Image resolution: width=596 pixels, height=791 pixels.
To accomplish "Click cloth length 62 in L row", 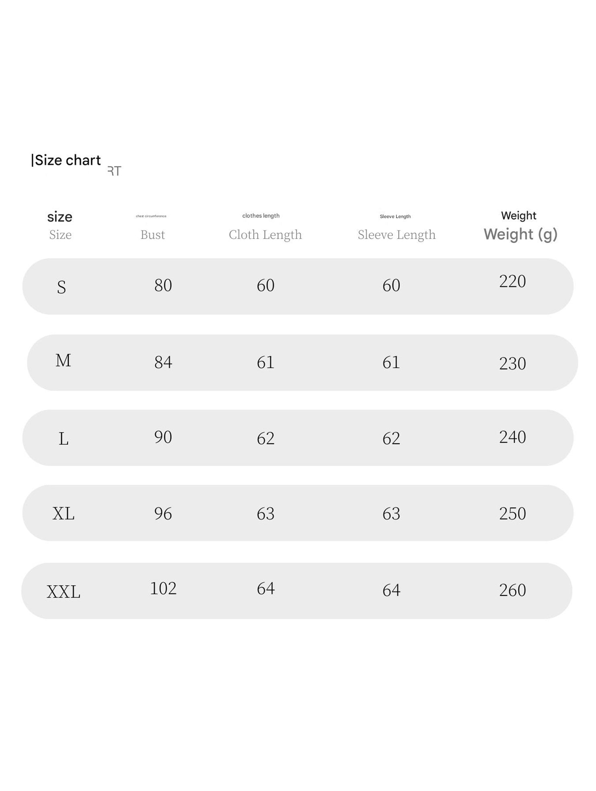I will tap(265, 438).
